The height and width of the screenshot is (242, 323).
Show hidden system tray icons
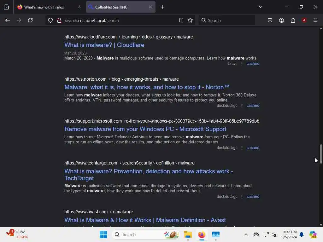tap(246, 234)
